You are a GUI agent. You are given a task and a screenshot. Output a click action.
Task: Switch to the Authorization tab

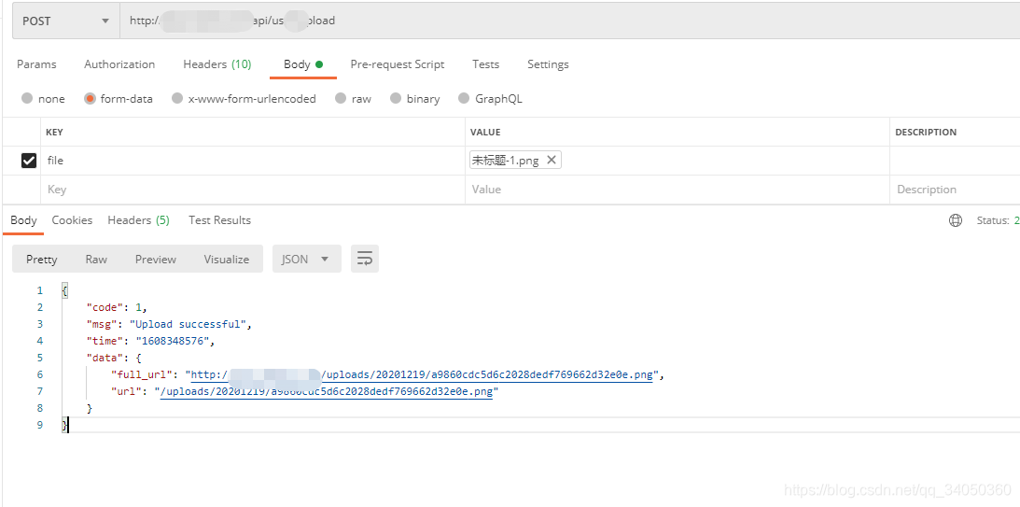[119, 63]
